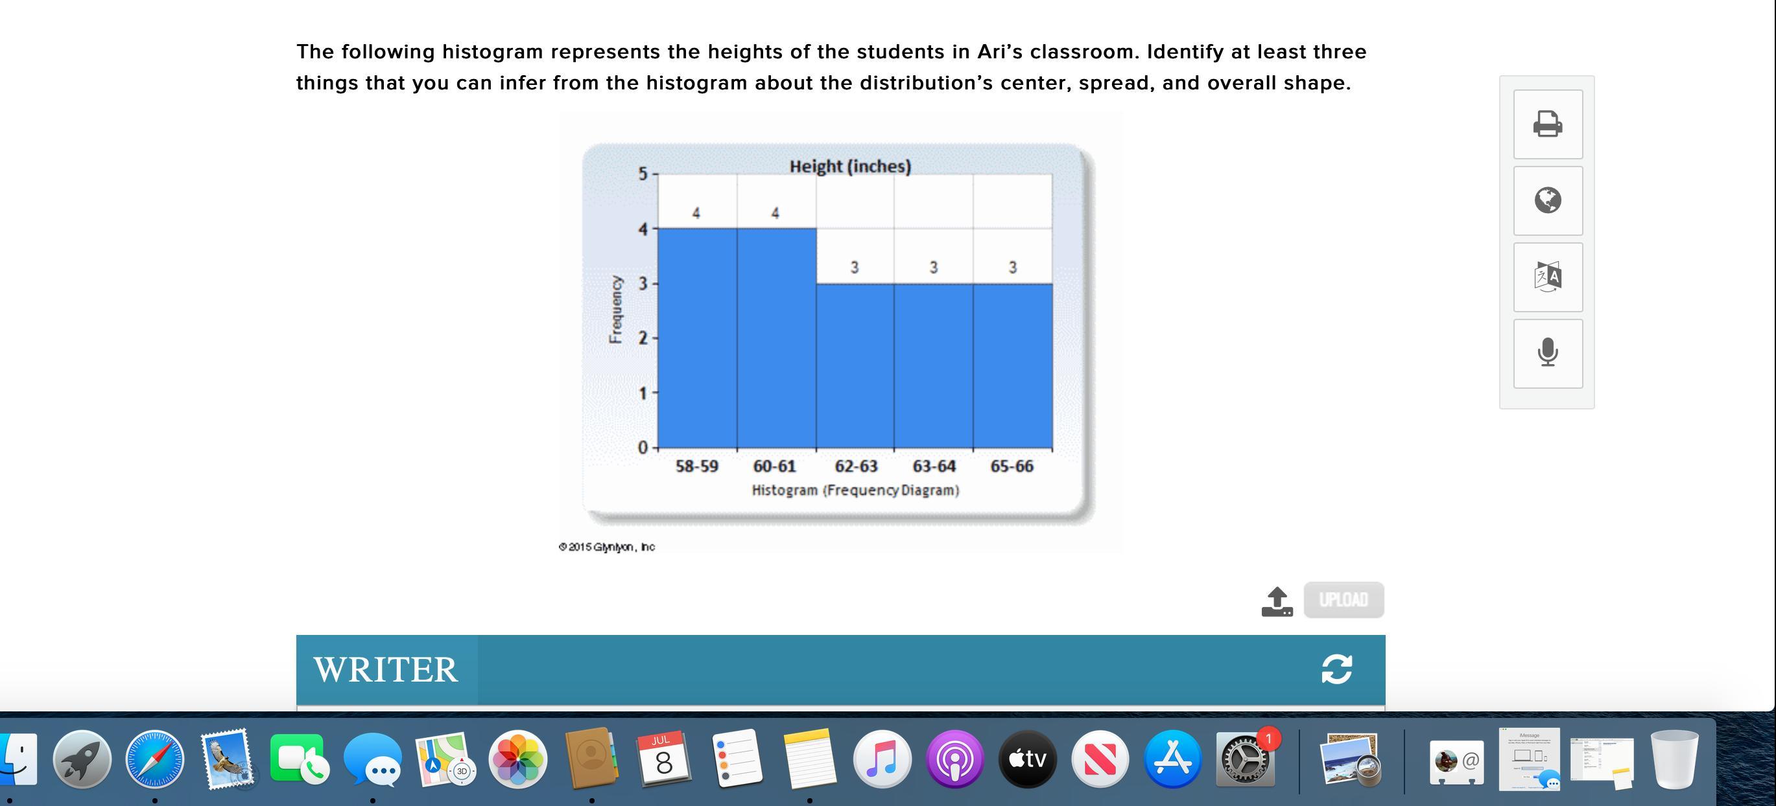1776x806 pixels.
Task: Open Trash in the dock
Action: pos(1675,759)
